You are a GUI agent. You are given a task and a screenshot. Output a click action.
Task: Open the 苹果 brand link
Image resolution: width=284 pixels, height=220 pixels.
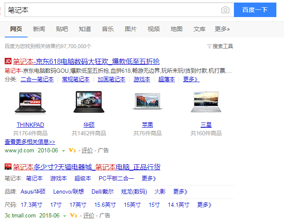(147, 125)
